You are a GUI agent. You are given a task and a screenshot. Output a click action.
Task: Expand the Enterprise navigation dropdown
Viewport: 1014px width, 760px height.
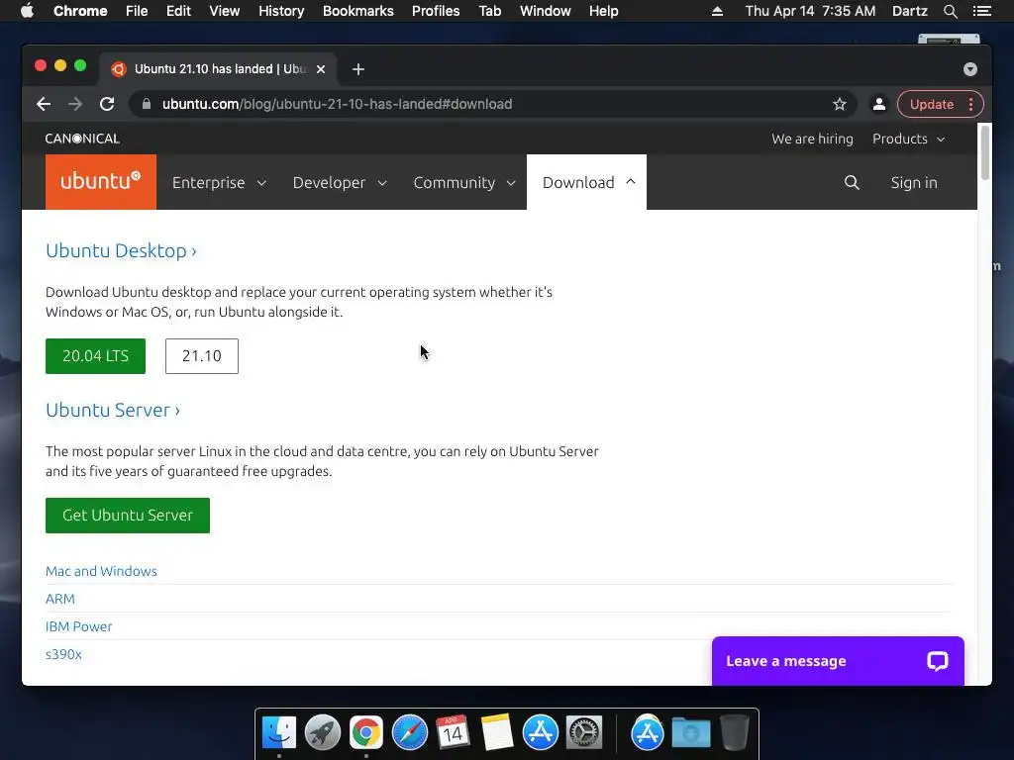[x=219, y=183]
